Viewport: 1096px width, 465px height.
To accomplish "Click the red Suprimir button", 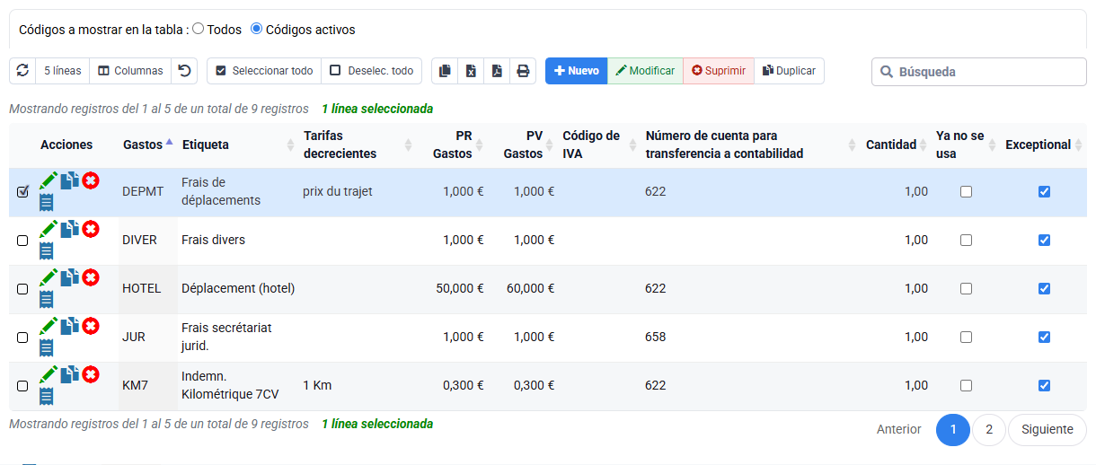I will click(x=719, y=71).
